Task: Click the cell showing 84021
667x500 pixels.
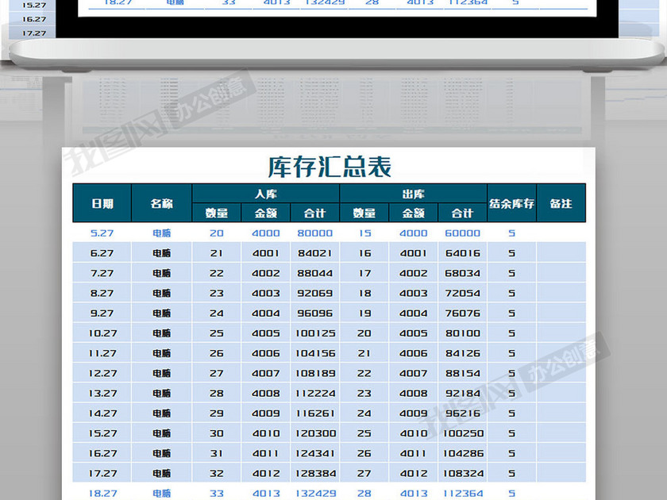Action: 314,253
